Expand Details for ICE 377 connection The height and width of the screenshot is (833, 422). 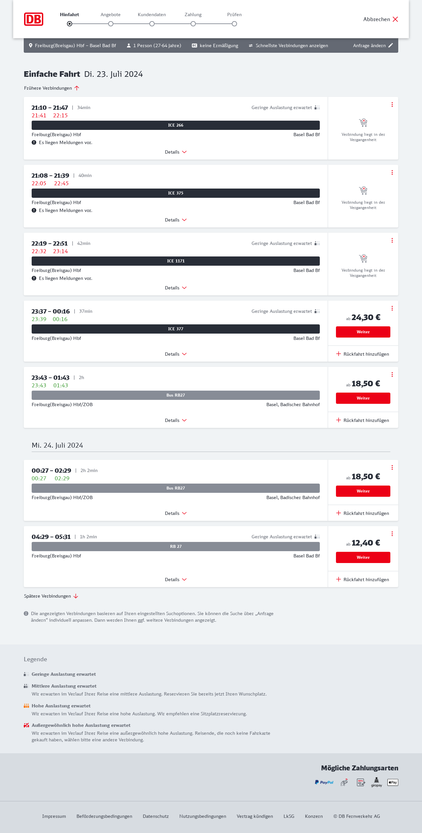tap(176, 354)
